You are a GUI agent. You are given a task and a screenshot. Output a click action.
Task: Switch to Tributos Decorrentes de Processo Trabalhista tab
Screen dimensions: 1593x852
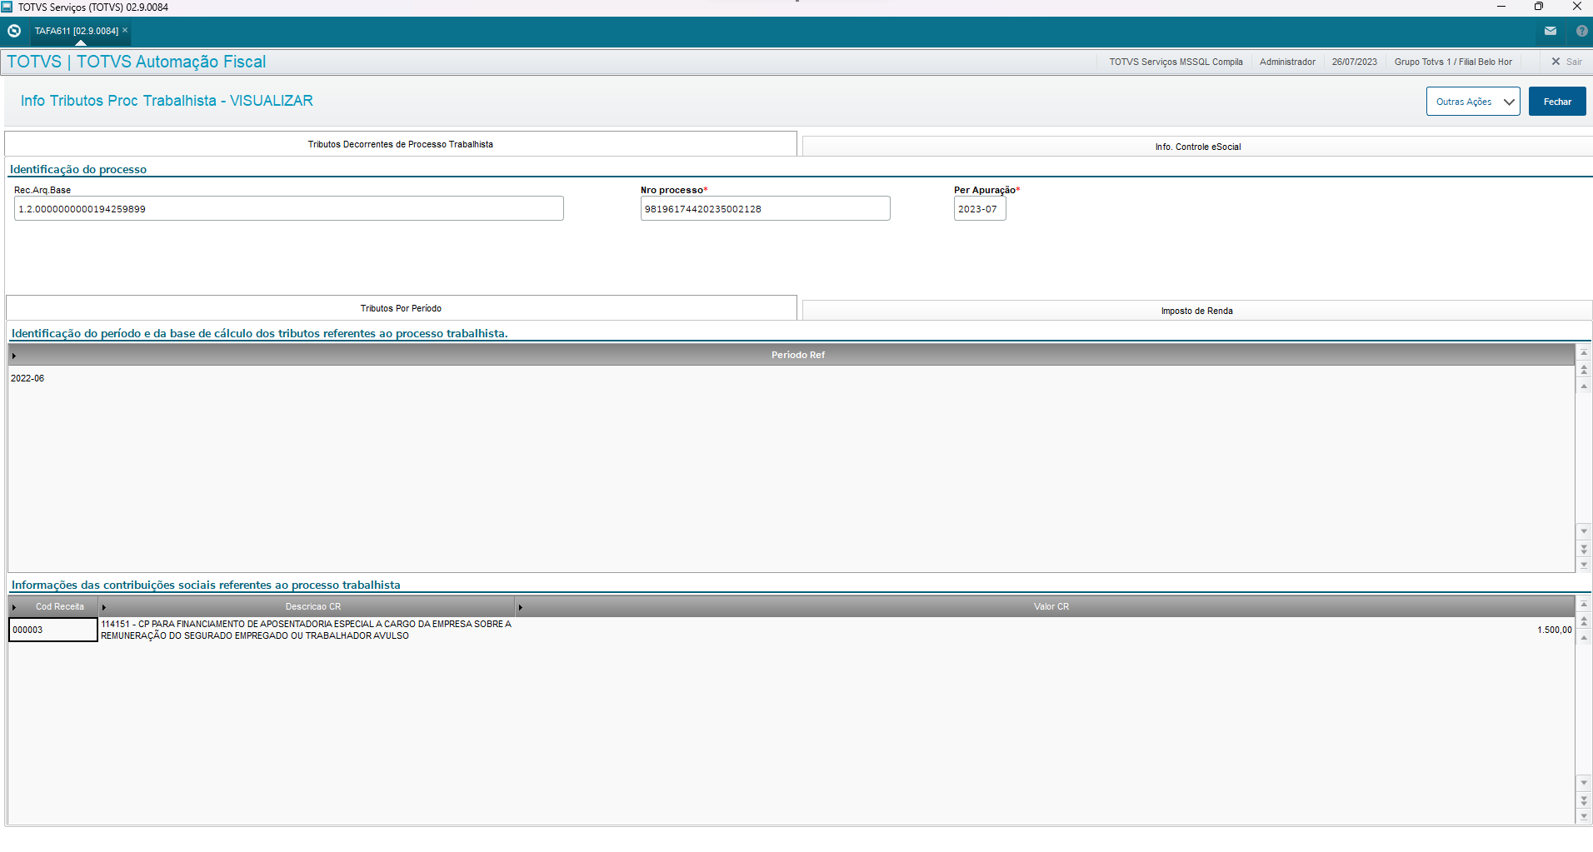(x=401, y=144)
